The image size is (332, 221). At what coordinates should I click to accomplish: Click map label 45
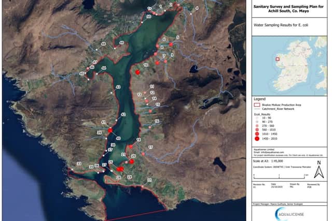(x=81, y=73)
